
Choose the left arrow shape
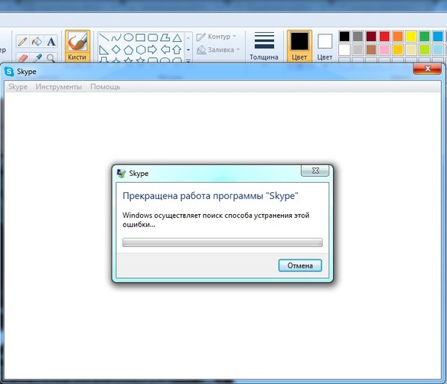click(165, 50)
